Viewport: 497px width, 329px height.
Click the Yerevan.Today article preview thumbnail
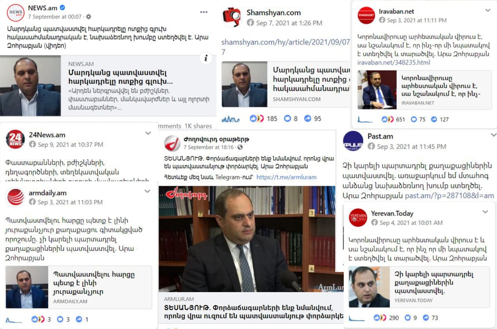(369, 287)
